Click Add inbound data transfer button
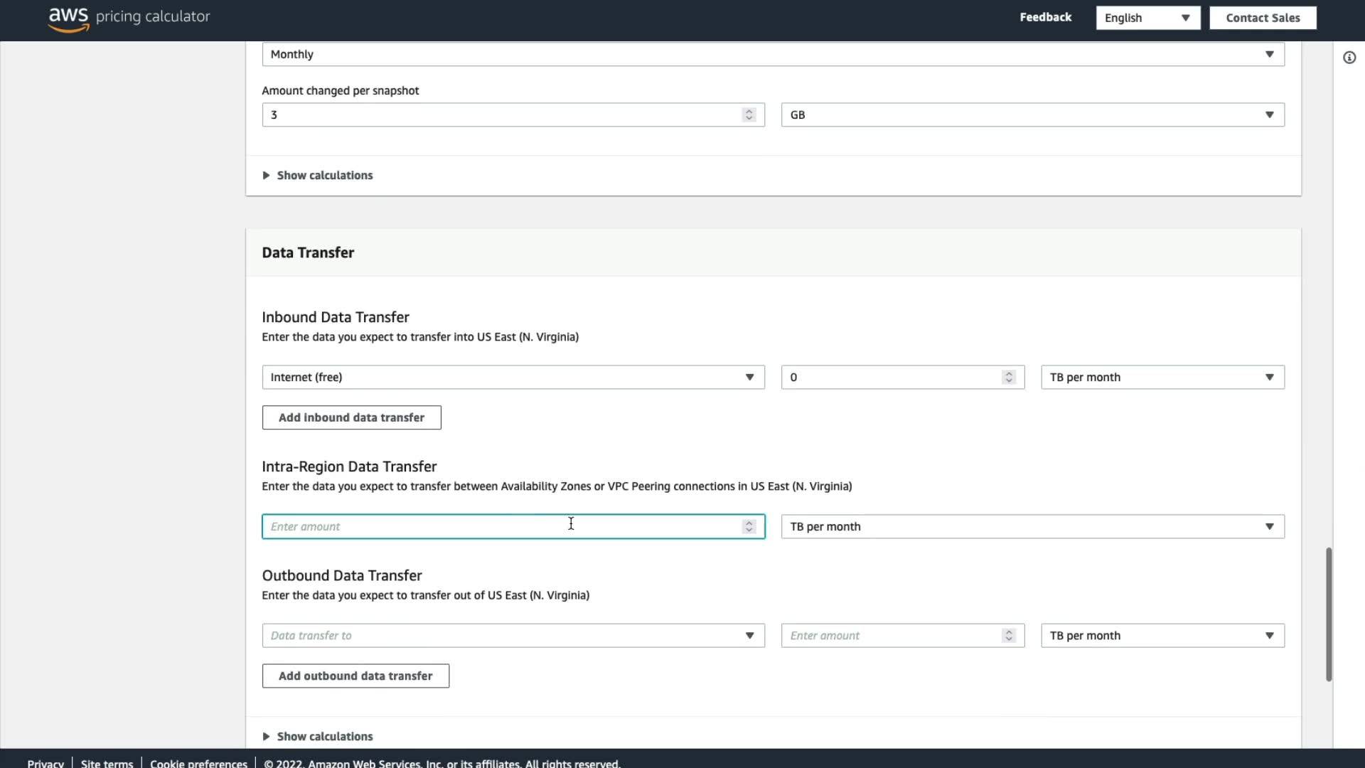This screenshot has height=768, width=1365. (351, 417)
